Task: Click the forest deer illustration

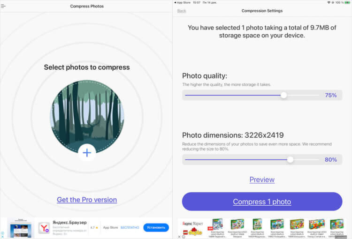Action: coord(87,116)
